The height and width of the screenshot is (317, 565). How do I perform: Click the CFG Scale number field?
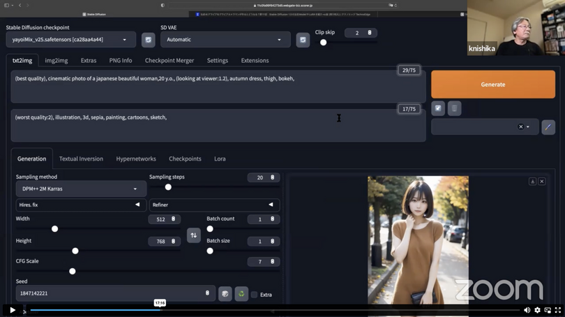pos(264,262)
